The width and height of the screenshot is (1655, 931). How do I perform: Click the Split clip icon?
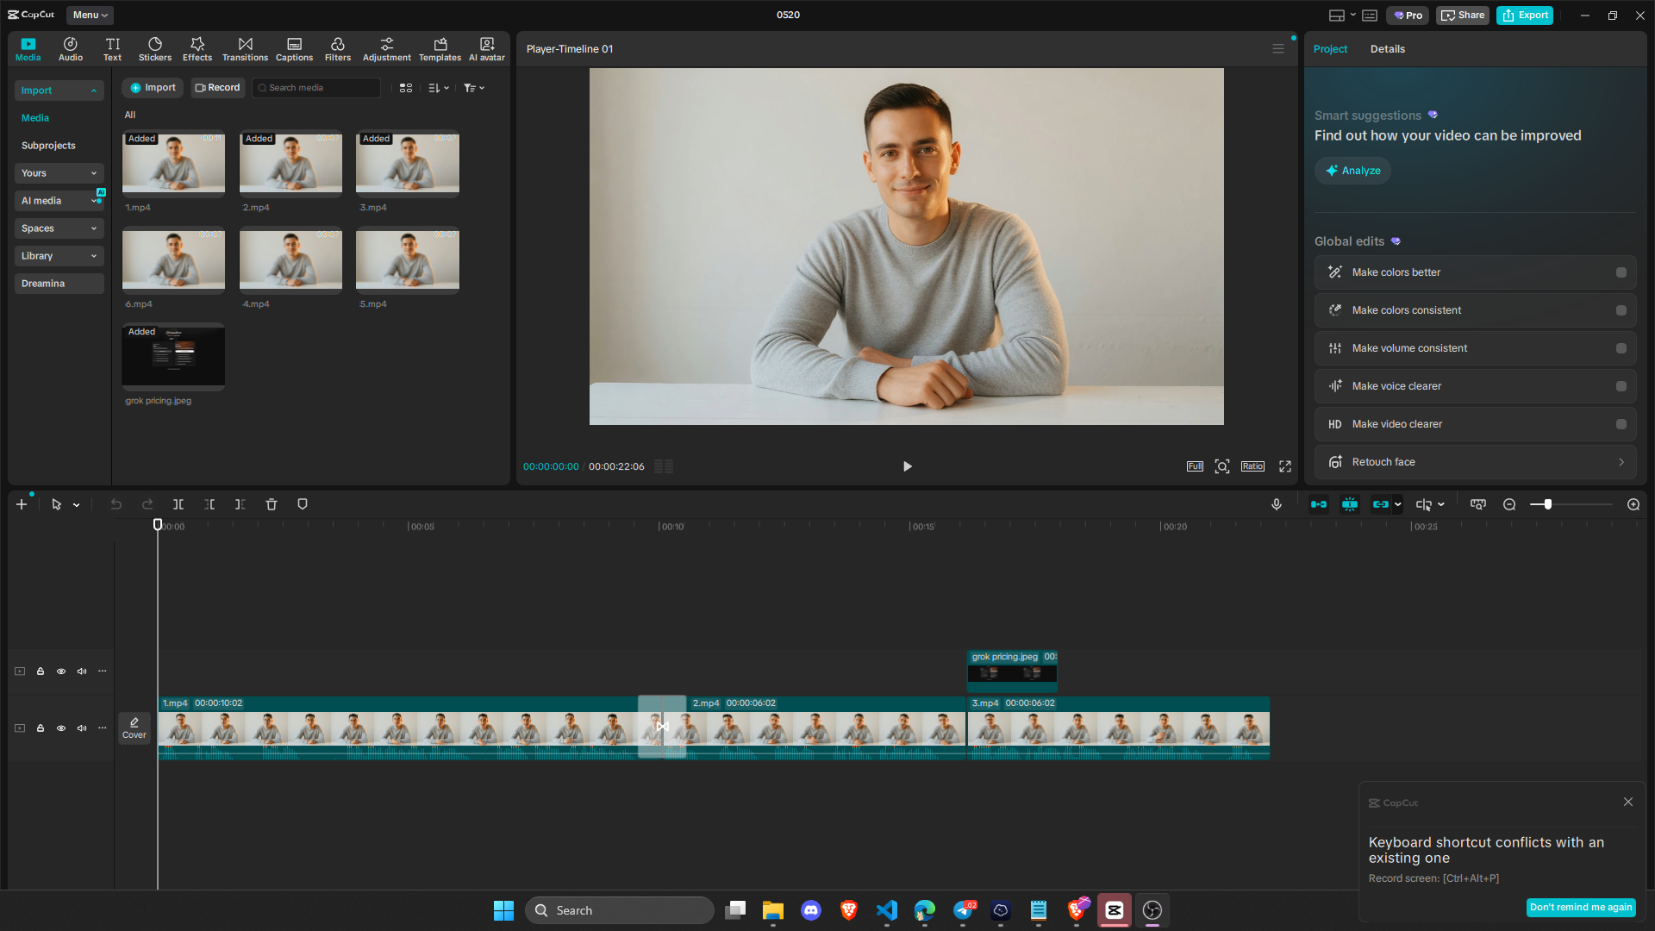[178, 504]
